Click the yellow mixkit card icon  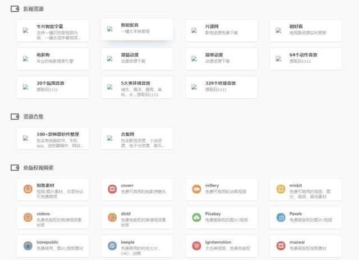(x=280, y=189)
